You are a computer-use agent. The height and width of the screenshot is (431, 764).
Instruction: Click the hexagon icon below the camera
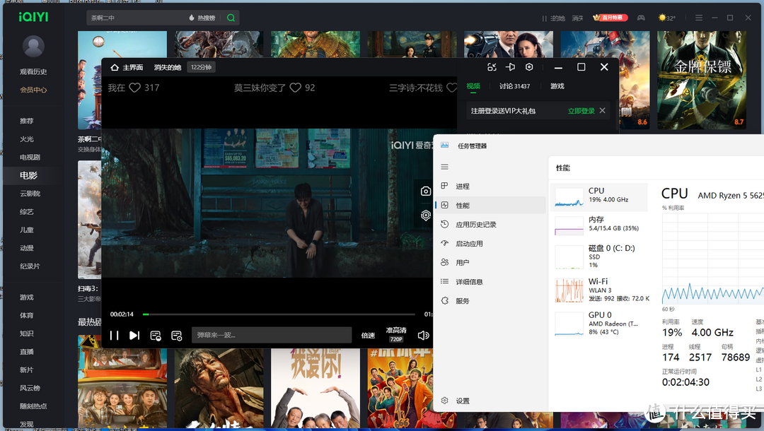426,215
